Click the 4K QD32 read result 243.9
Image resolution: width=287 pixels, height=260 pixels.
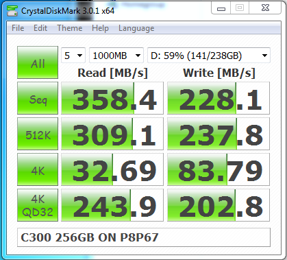point(112,205)
